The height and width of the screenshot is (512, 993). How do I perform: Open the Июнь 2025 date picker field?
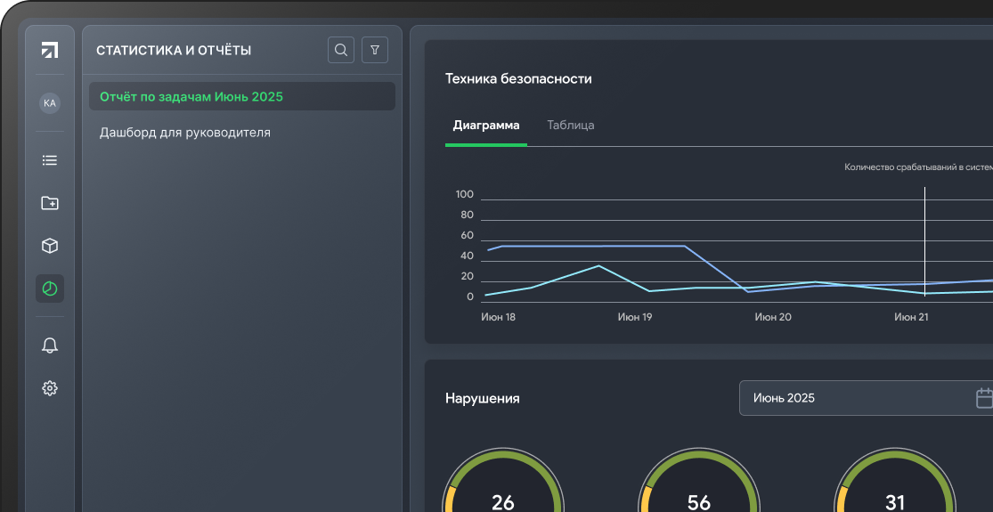[855, 398]
